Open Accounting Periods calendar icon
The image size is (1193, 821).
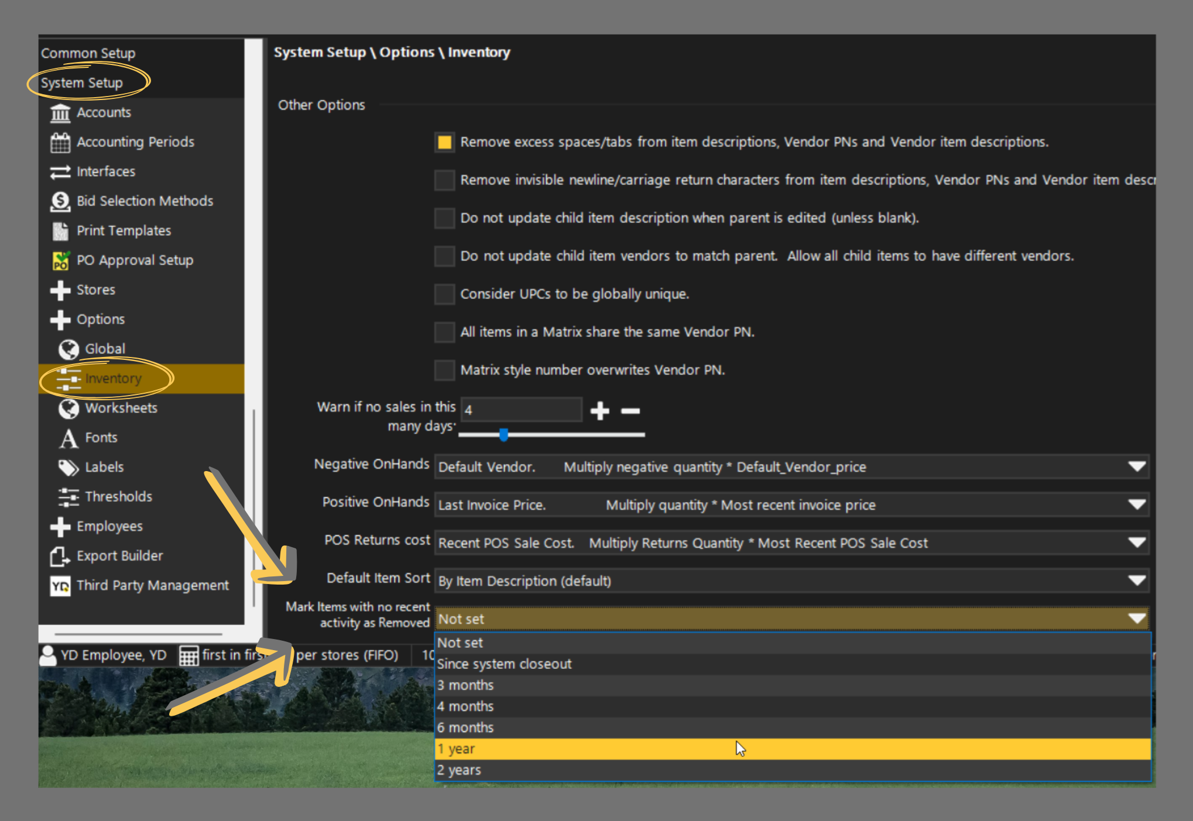click(x=60, y=142)
